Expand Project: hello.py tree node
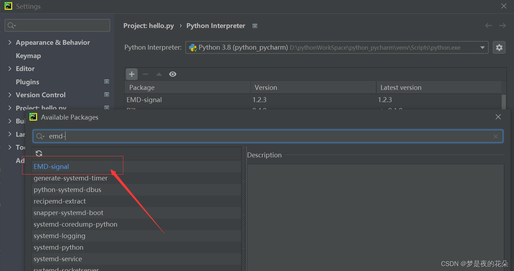The image size is (514, 271). tap(10, 108)
